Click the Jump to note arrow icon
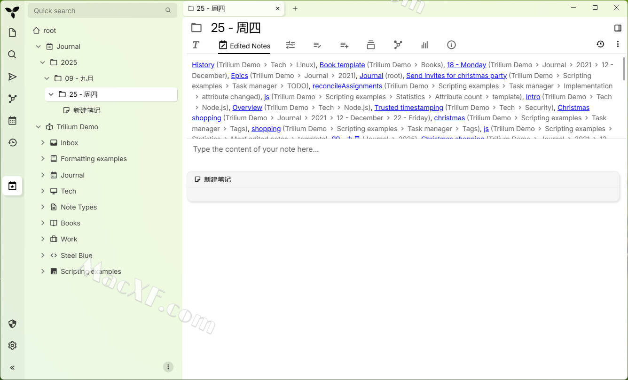The height and width of the screenshot is (380, 628). pyautogui.click(x=12, y=77)
